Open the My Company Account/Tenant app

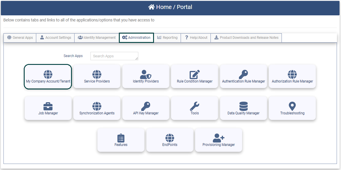click(48, 76)
